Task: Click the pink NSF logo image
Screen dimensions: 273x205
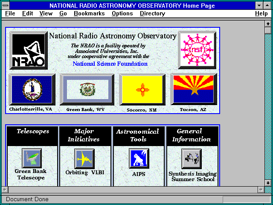Action: tap(197, 50)
